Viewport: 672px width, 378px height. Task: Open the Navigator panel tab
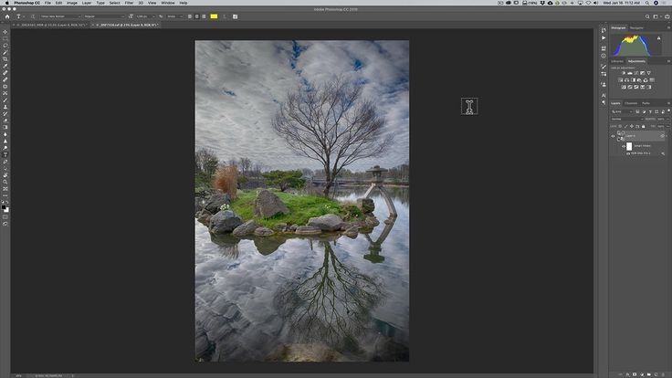(x=636, y=28)
